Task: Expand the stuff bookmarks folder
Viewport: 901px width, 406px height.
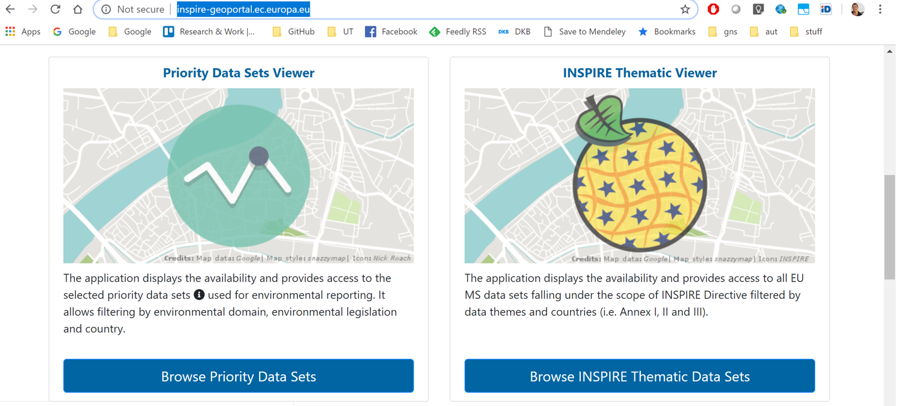Action: coord(806,32)
